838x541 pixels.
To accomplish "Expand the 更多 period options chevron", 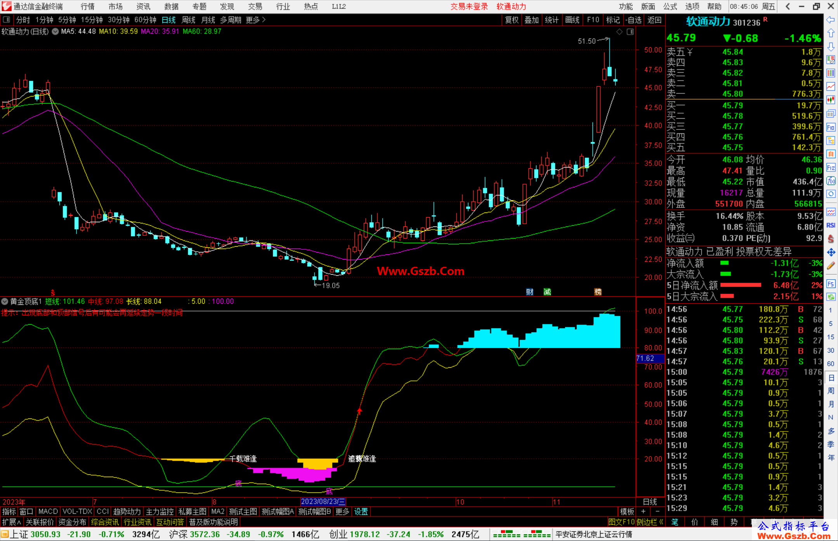I will pyautogui.click(x=256, y=20).
